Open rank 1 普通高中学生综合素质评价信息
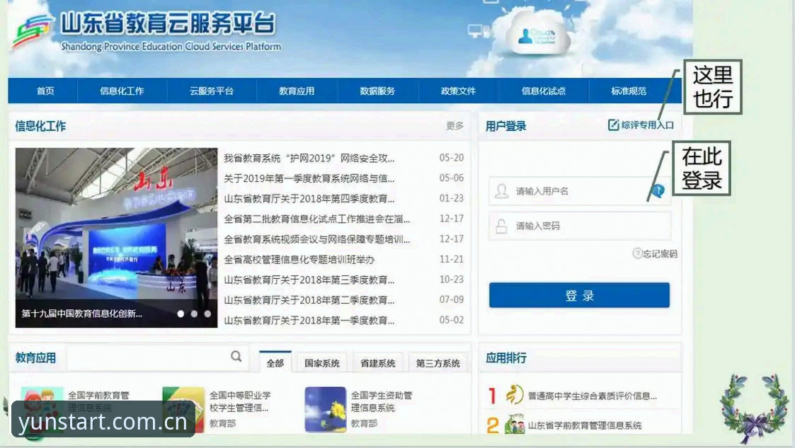The image size is (795, 448). point(593,396)
